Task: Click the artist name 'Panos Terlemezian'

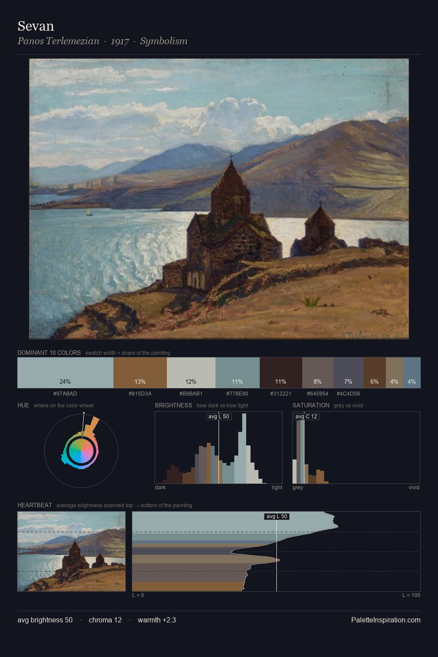Action: click(58, 41)
